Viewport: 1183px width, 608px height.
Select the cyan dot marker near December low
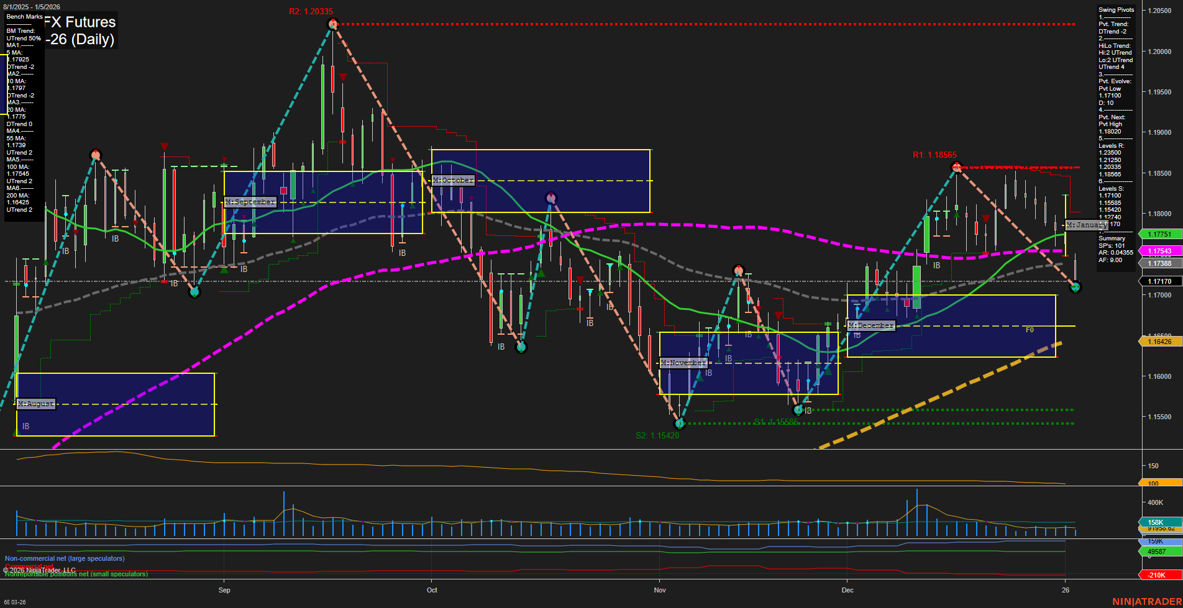click(x=808, y=379)
